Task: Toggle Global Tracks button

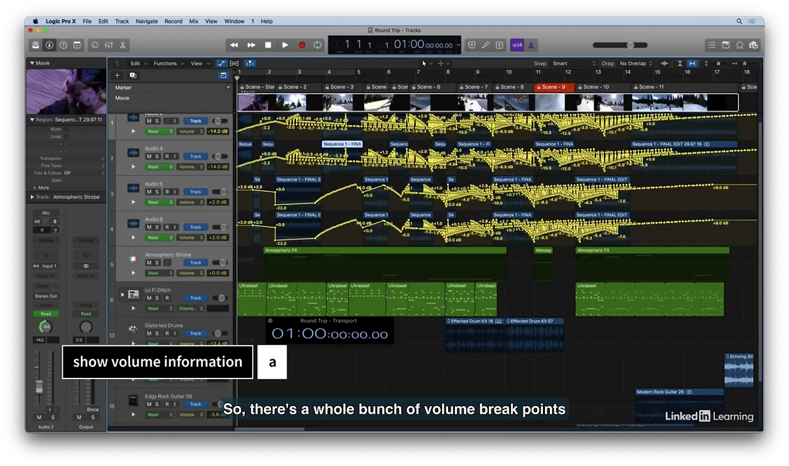Action: (223, 75)
